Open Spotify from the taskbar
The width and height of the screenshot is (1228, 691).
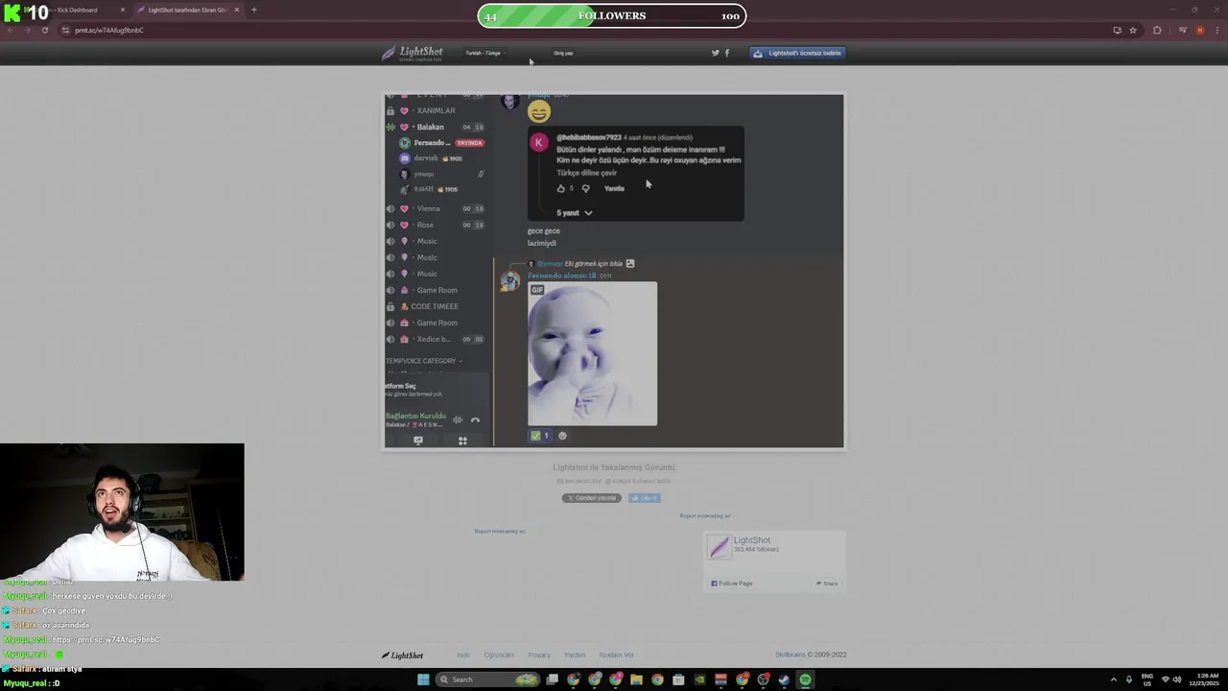point(805,679)
